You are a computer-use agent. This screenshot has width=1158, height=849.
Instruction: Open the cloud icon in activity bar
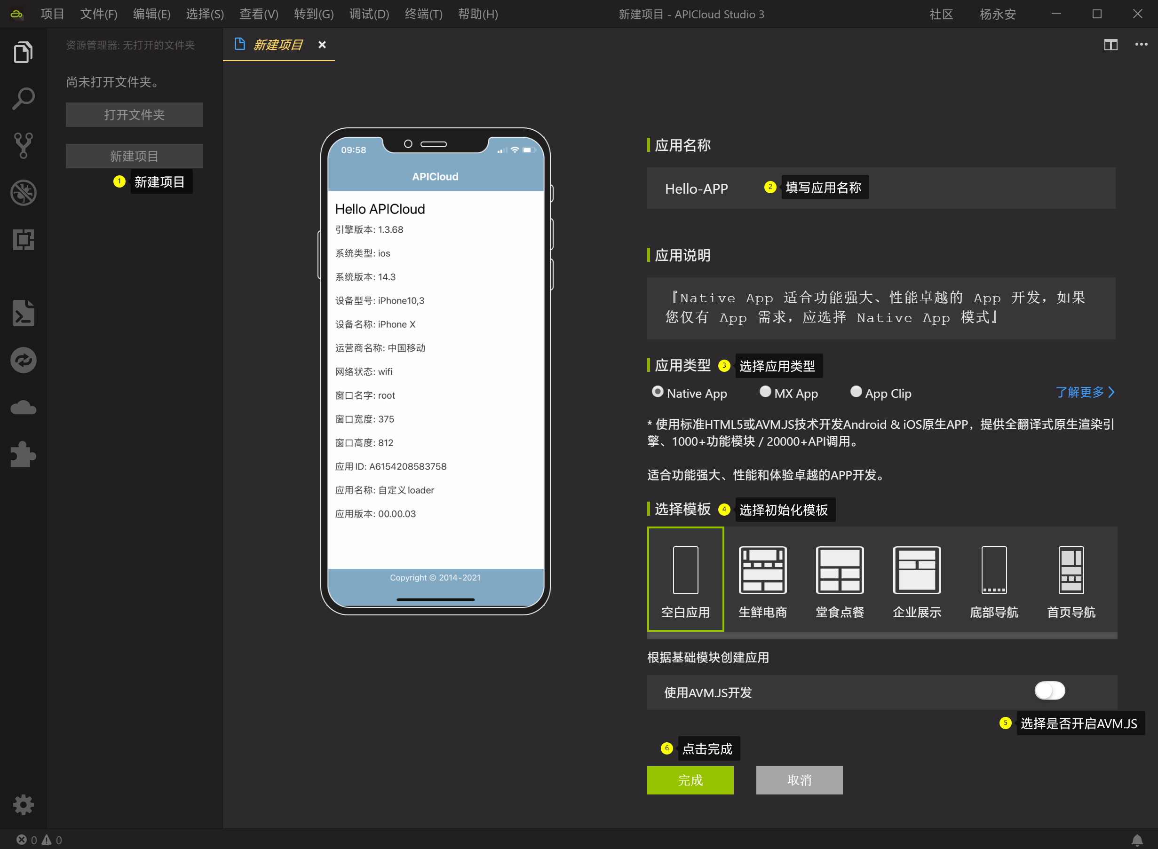[23, 408]
